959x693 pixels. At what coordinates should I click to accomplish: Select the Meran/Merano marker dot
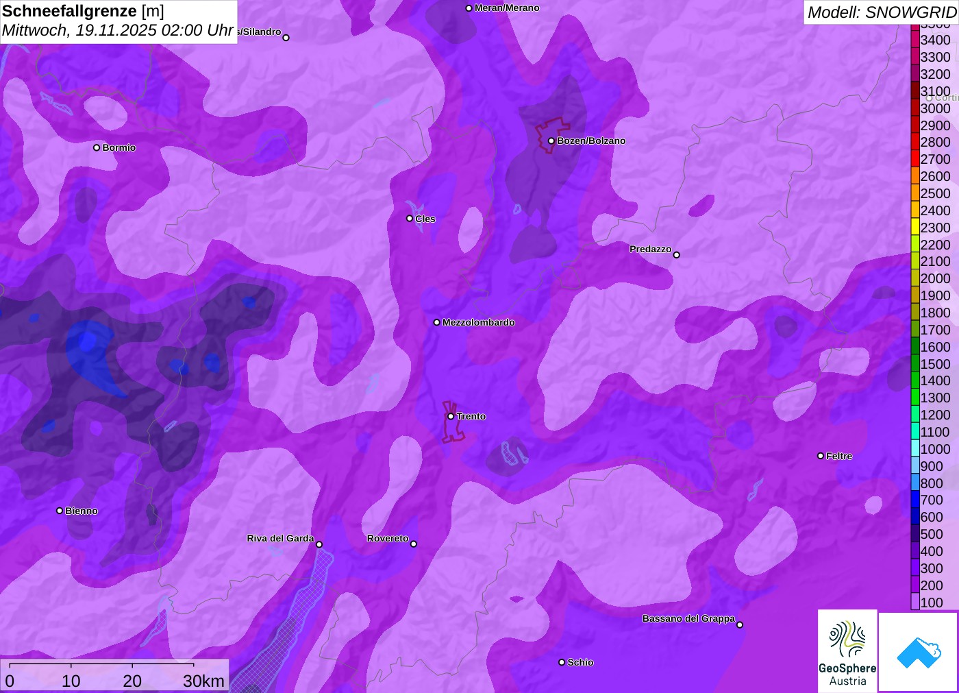[469, 8]
